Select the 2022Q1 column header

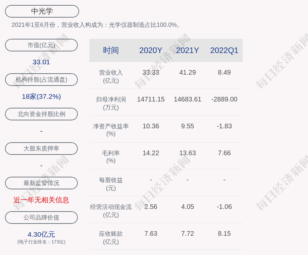tap(224, 50)
